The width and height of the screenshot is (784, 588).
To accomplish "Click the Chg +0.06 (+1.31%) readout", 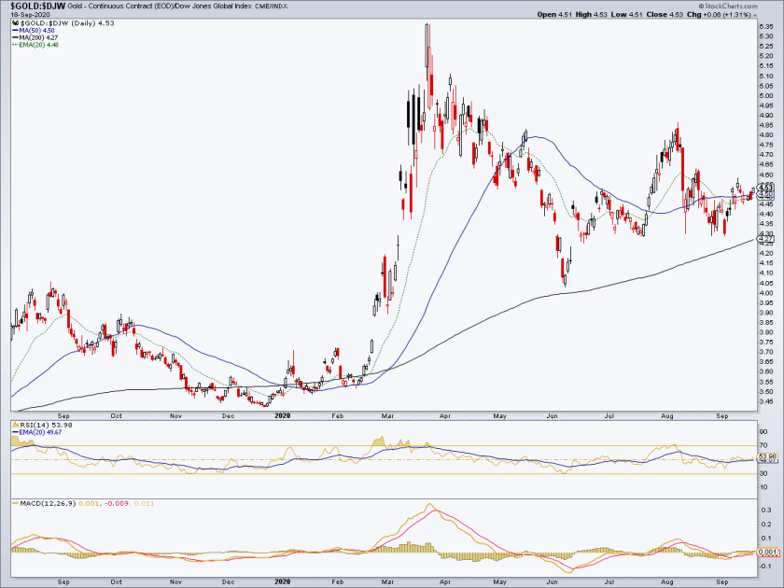I will click(x=719, y=15).
